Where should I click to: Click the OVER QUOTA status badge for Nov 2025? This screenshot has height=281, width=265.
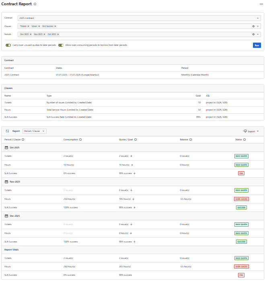pos(241,199)
